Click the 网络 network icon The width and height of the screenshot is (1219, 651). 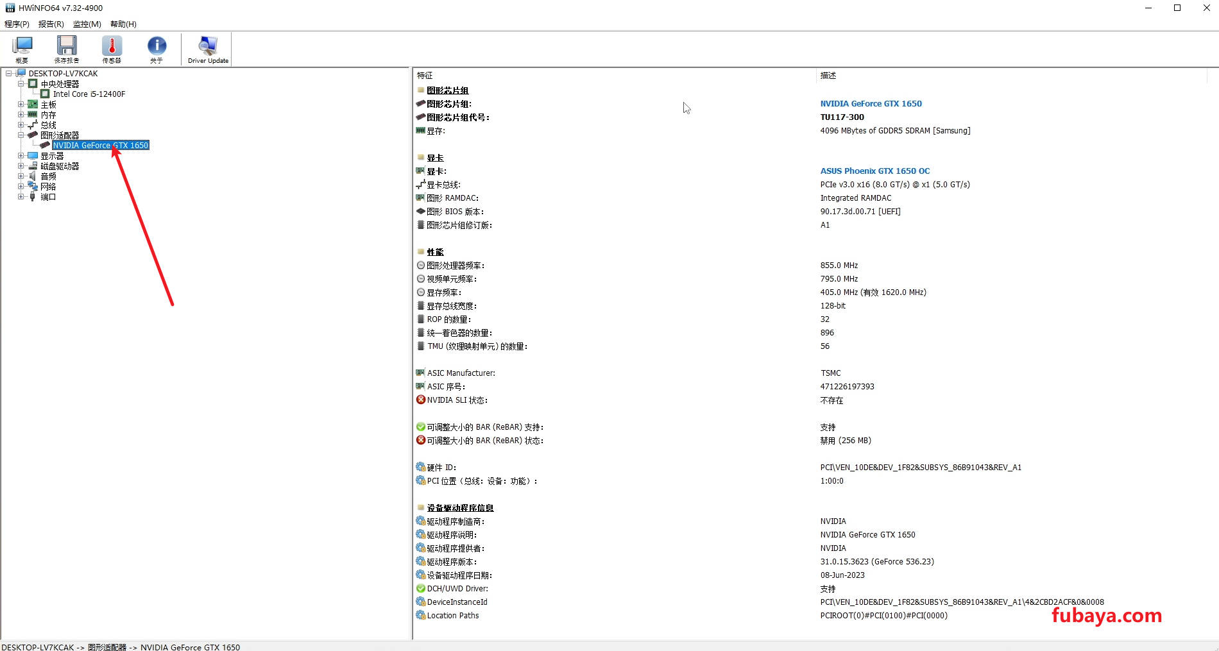33,186
